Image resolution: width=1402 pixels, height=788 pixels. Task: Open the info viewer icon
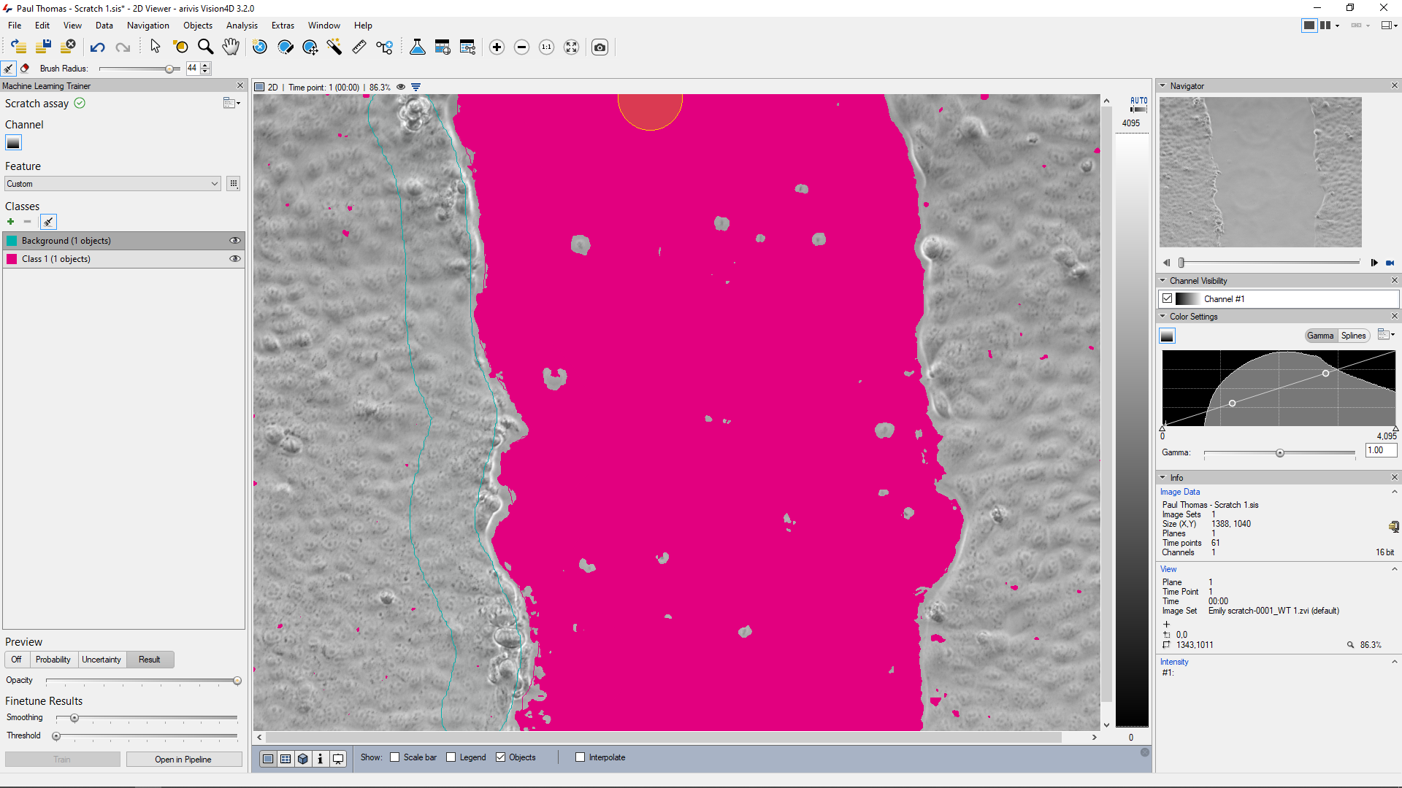(321, 759)
